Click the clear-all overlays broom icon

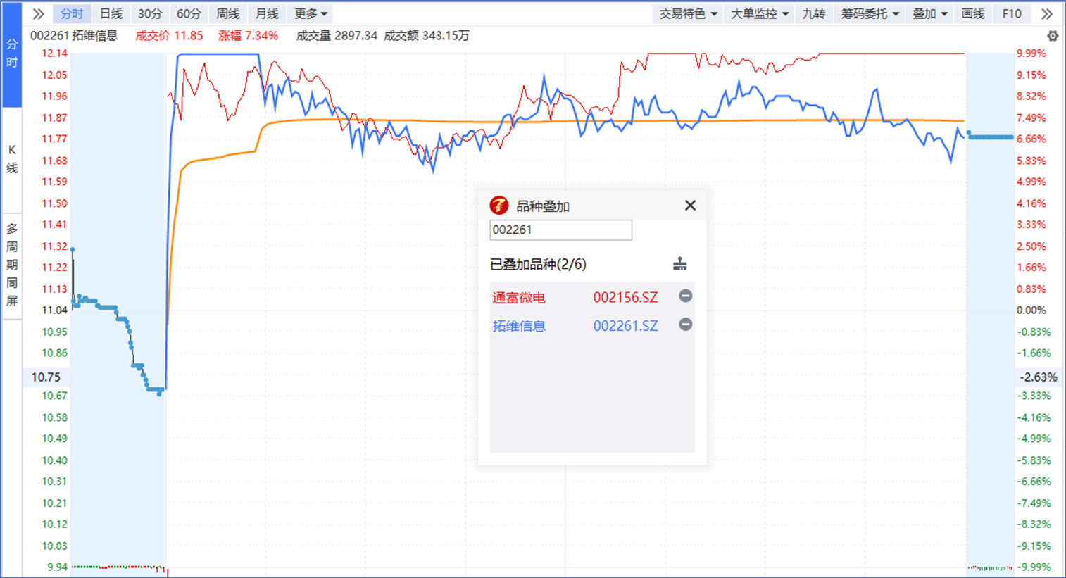pos(679,264)
